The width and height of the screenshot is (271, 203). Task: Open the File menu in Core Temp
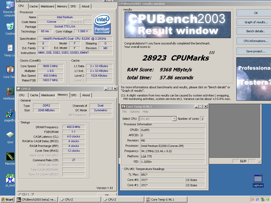(124, 112)
